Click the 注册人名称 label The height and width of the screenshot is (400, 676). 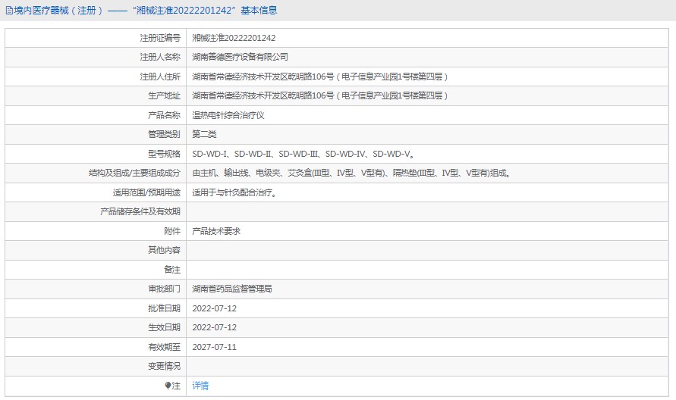click(x=160, y=57)
